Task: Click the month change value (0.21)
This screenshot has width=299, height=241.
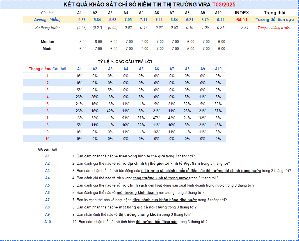Action: 97,27
